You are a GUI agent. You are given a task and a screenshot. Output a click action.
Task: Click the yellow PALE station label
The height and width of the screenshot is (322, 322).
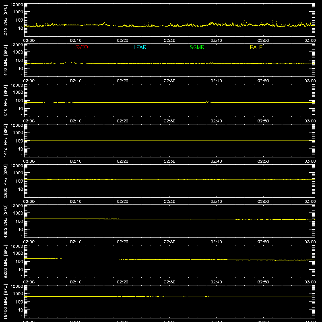click(256, 47)
